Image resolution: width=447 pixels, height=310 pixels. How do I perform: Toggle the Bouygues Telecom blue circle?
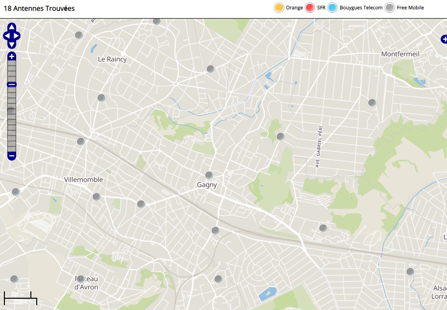tap(332, 8)
